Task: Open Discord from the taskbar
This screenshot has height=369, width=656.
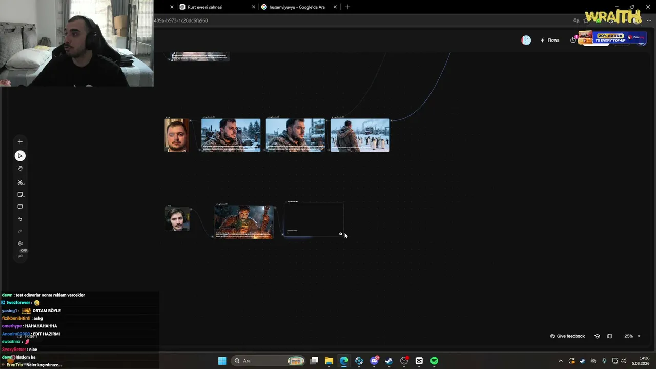Action: pos(374,361)
